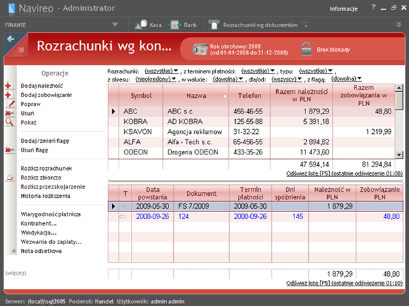Click the Brak blokady padlock icon
This screenshot has height=306, width=409.
(x=306, y=49)
